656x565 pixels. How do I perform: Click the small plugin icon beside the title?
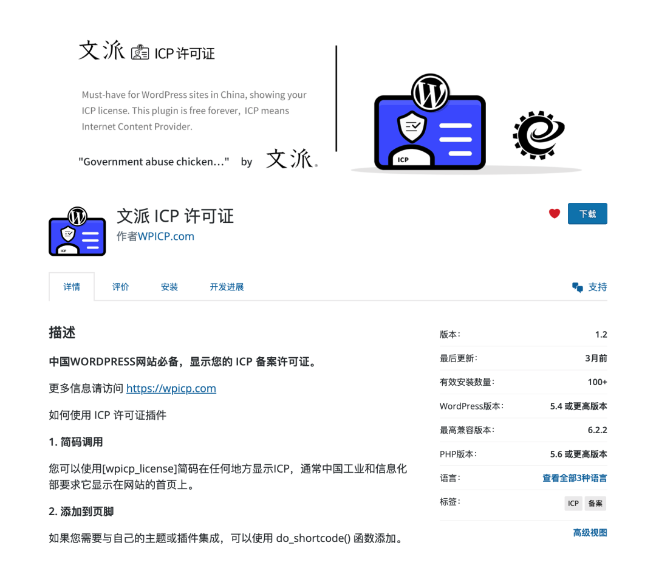point(77,231)
